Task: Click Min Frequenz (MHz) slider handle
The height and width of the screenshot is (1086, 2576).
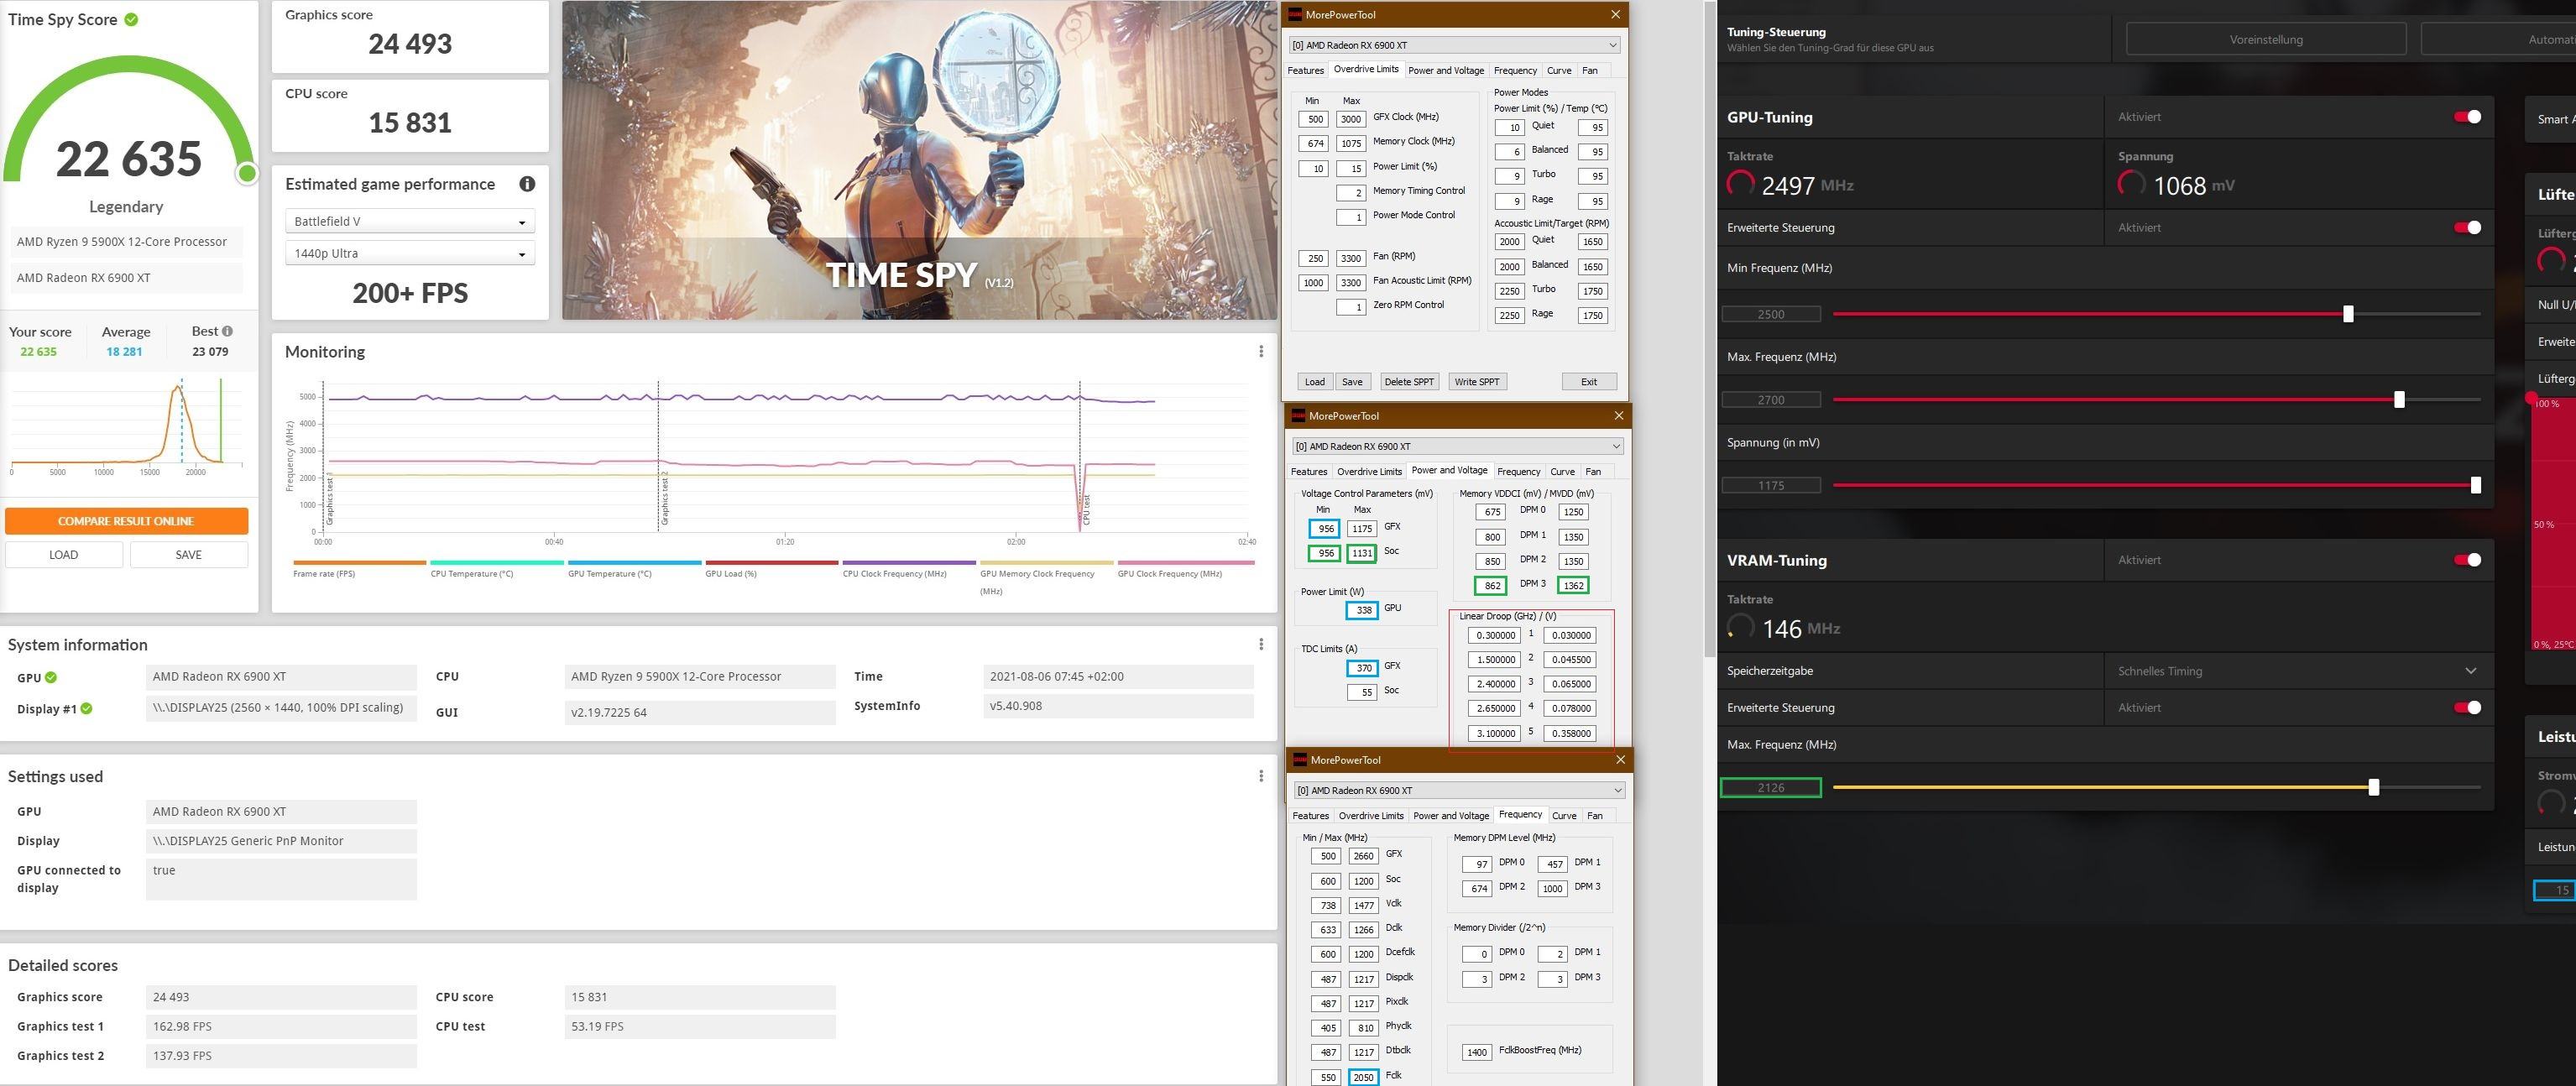Action: (x=2348, y=314)
